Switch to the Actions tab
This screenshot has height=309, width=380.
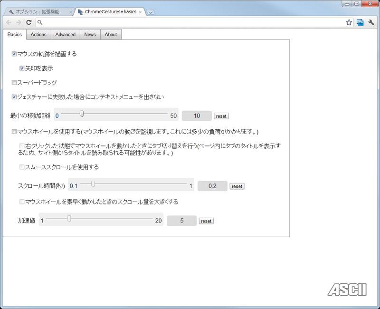coord(38,34)
